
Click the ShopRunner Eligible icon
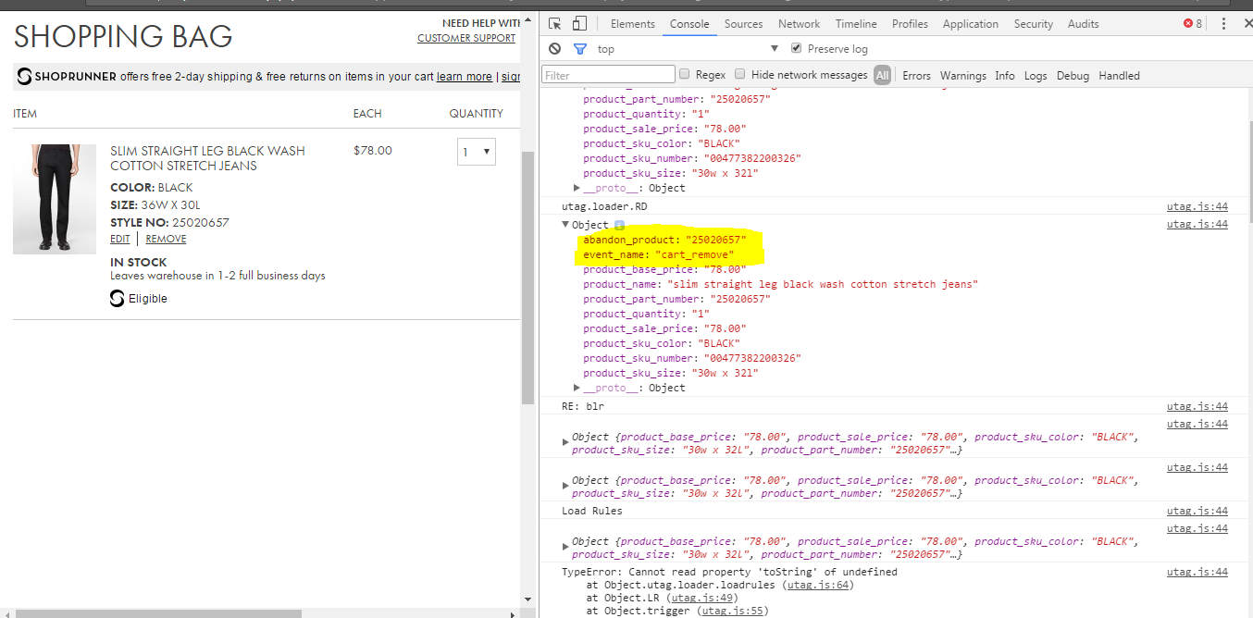[x=117, y=299]
